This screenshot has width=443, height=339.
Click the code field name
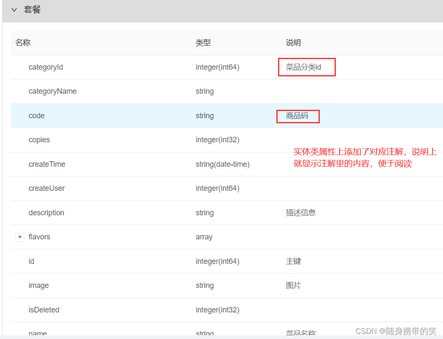coord(36,116)
